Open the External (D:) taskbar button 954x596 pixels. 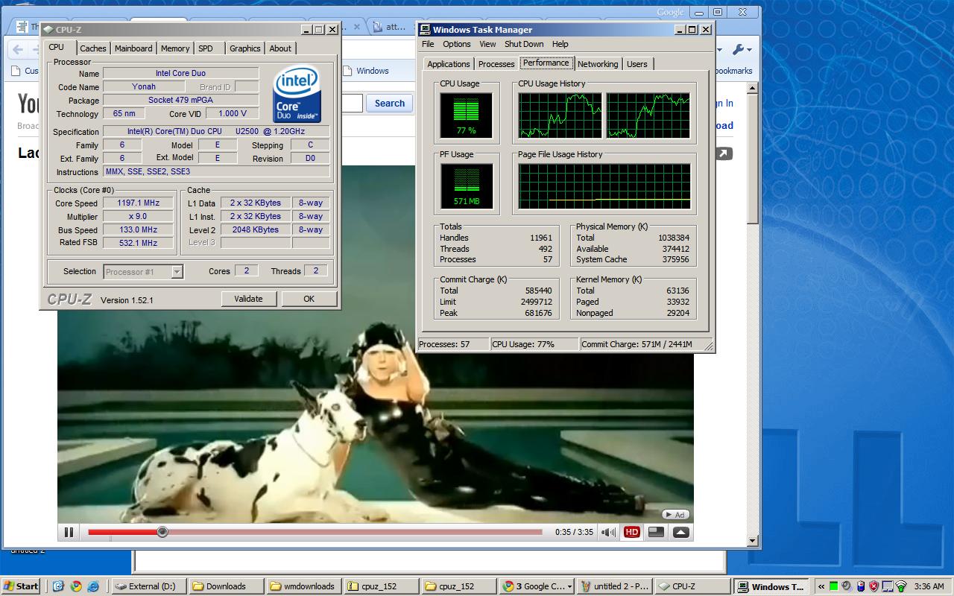[x=148, y=586]
